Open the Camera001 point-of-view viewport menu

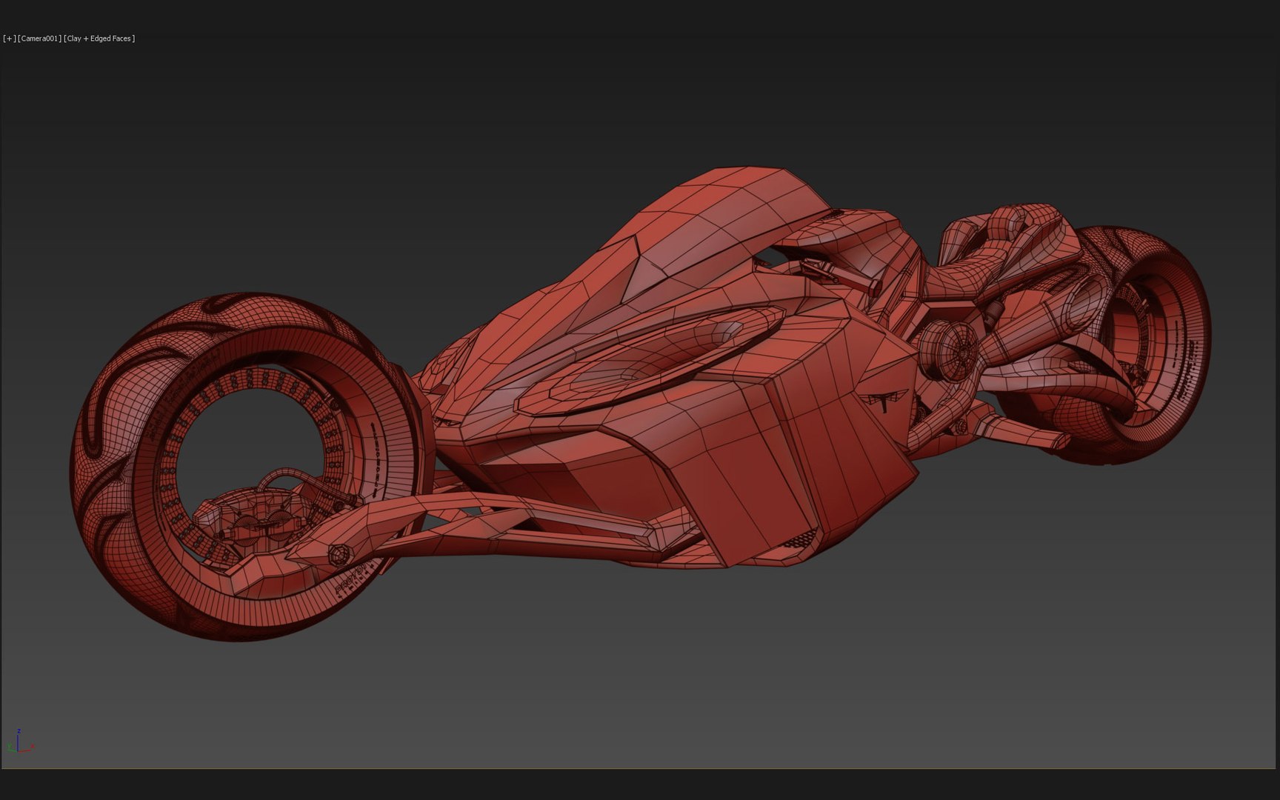click(40, 39)
